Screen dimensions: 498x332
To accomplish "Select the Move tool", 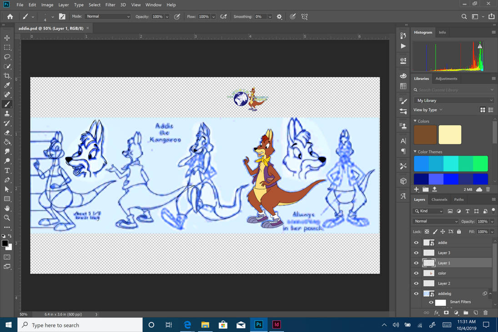I will (7, 38).
